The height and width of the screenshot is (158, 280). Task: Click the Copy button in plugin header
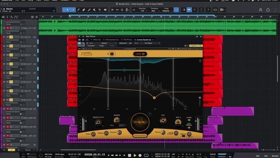(101, 46)
